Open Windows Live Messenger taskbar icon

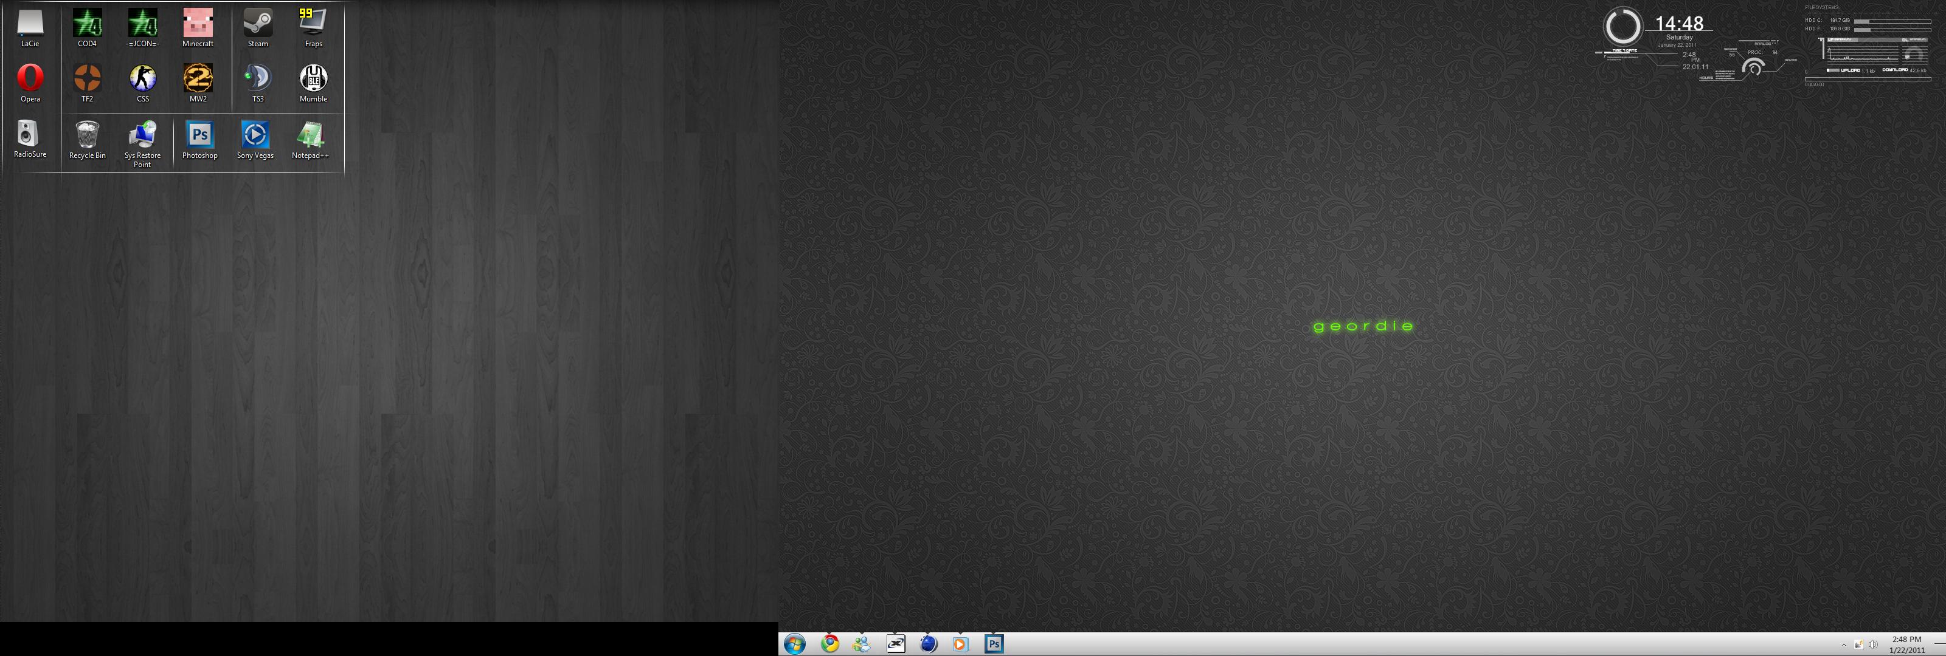pyautogui.click(x=861, y=644)
